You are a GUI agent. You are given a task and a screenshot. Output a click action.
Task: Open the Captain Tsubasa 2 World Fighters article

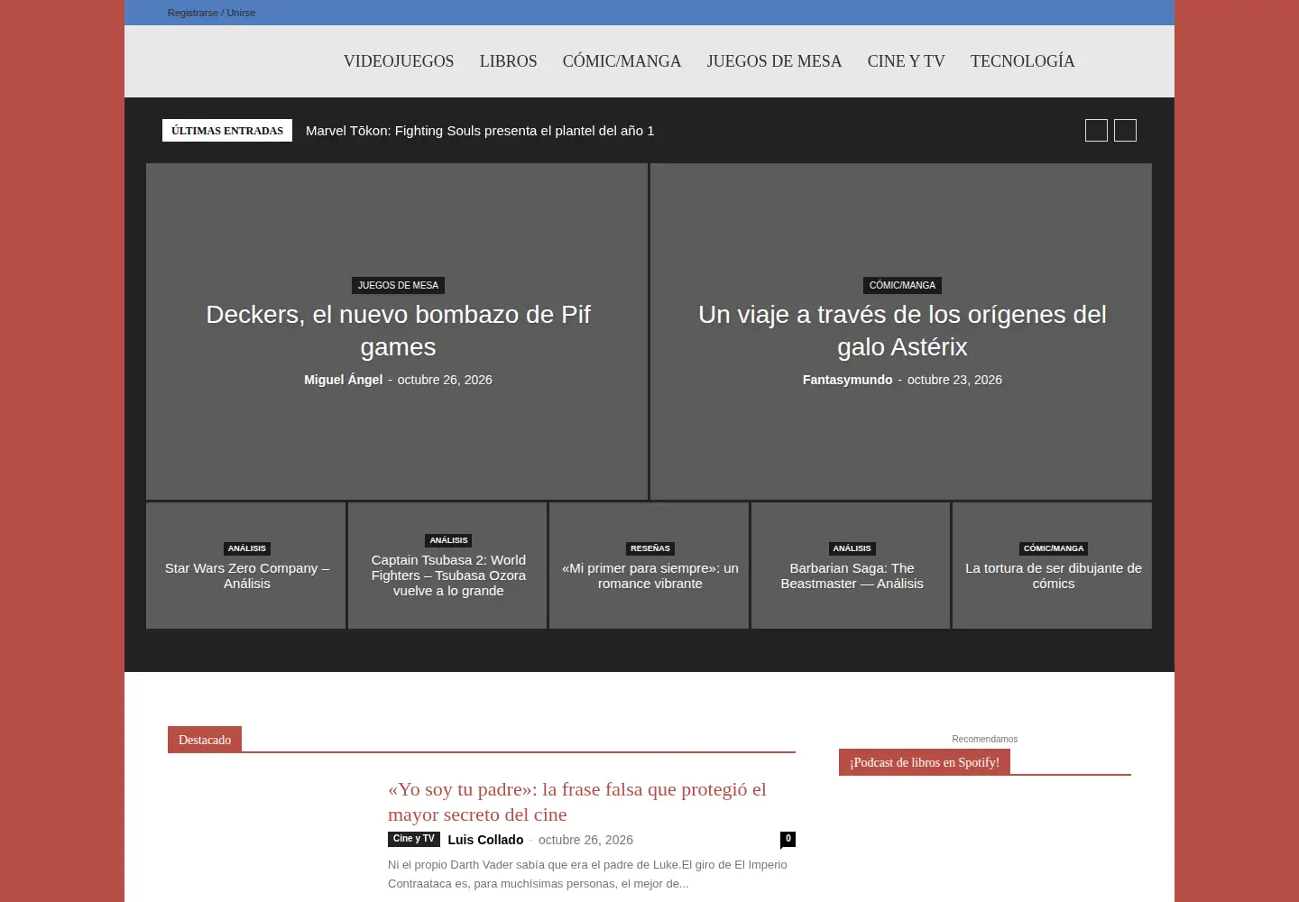point(448,575)
